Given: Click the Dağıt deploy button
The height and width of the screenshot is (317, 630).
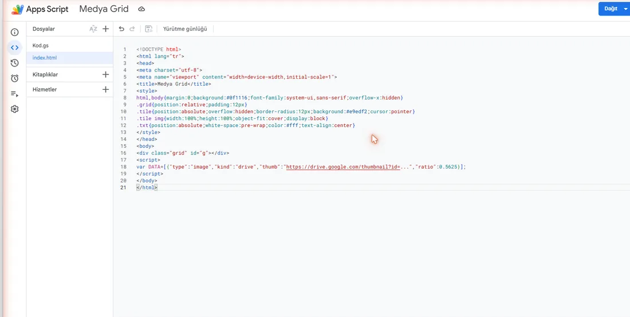Looking at the screenshot, I should (611, 9).
